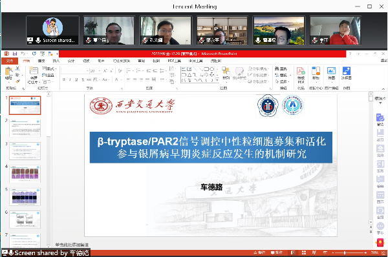Open the Select dropdown in editing group
The width and height of the screenshot is (388, 257).
[x=283, y=81]
